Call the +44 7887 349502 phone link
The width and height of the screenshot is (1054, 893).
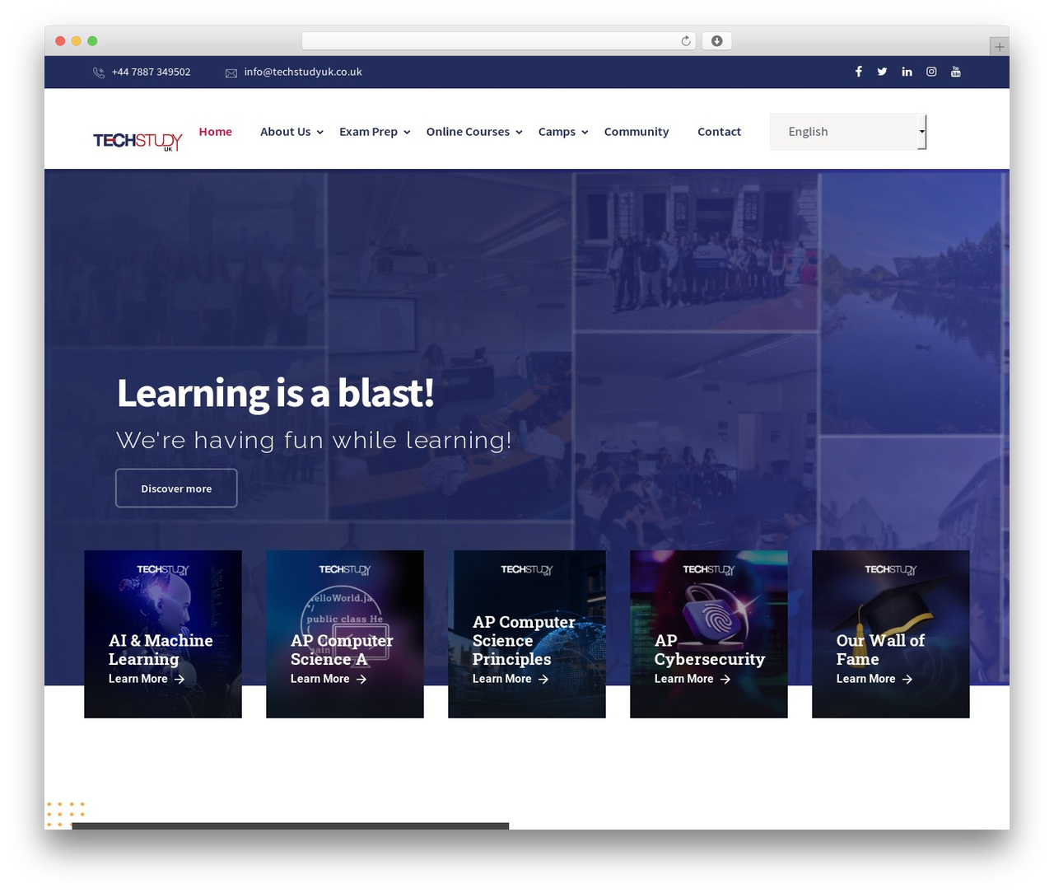point(152,72)
